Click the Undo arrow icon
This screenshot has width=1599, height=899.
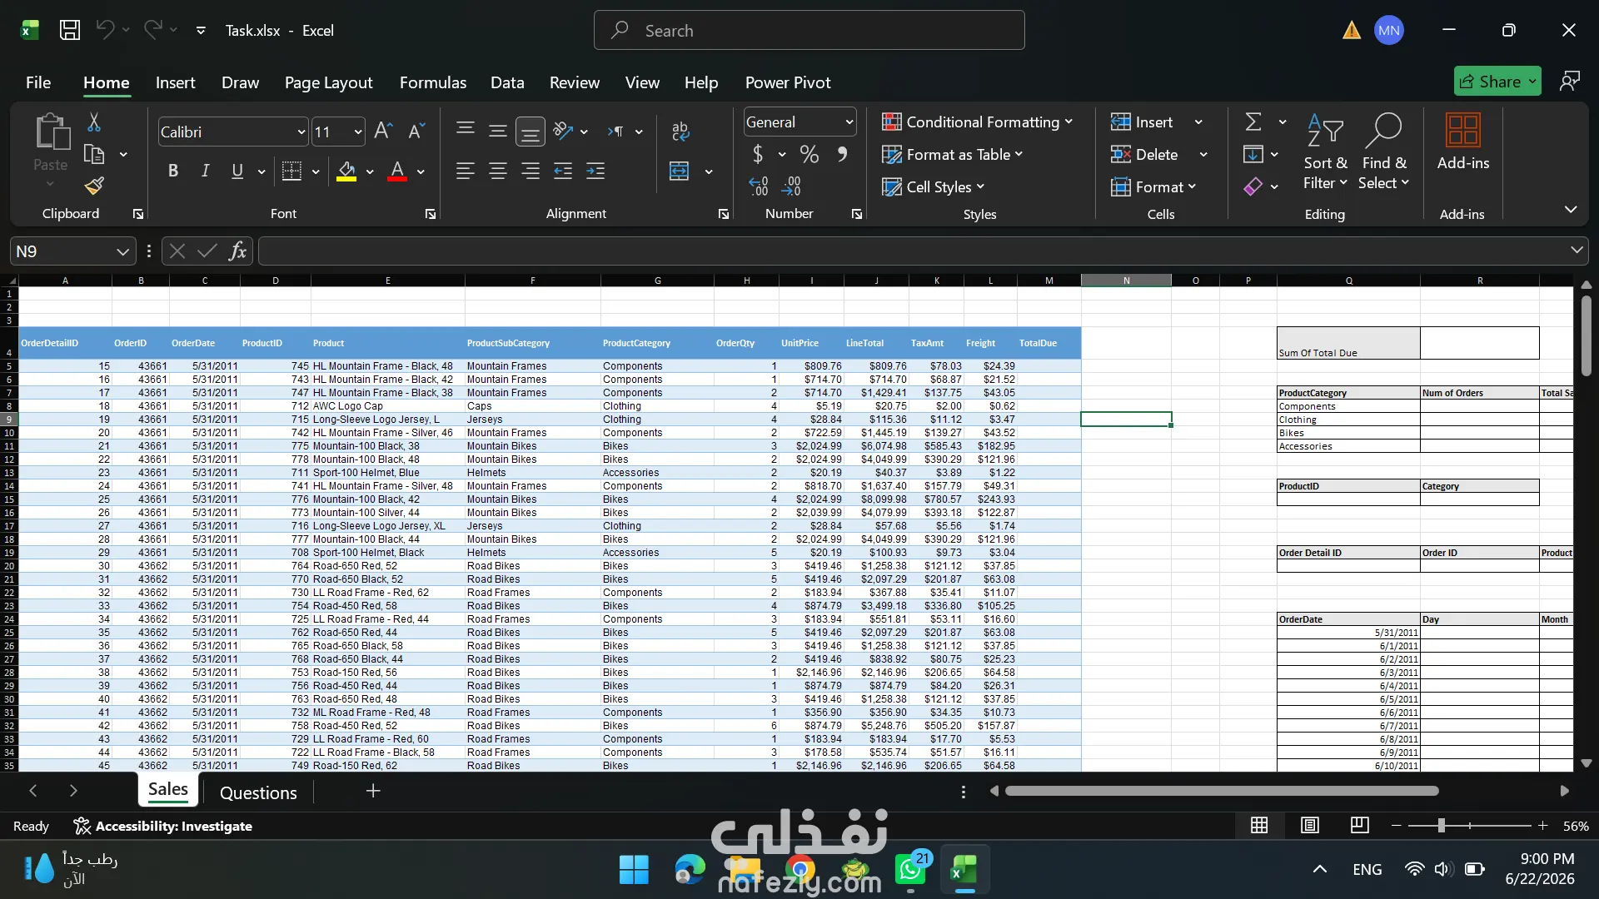(105, 30)
